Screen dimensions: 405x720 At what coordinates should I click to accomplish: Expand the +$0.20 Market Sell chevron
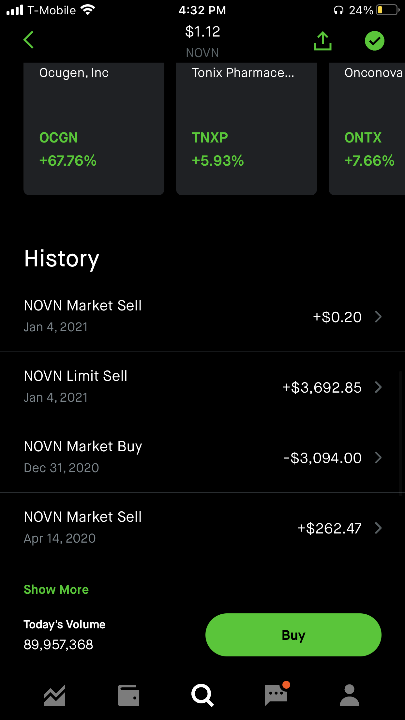pyautogui.click(x=378, y=317)
